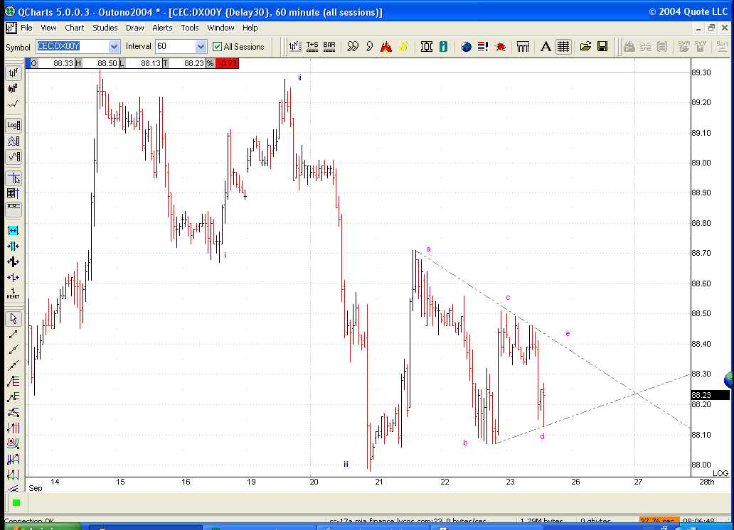
Task: Click the compress bars horizontally icon
Action: [x=13, y=247]
